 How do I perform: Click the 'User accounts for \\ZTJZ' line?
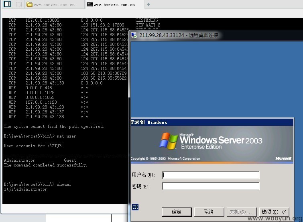pos(33,146)
